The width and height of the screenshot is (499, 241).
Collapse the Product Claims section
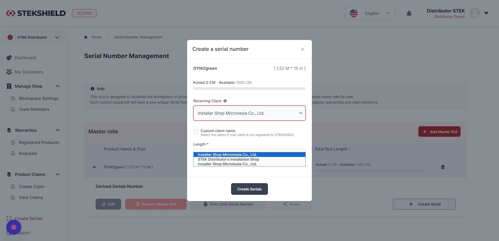58,174
